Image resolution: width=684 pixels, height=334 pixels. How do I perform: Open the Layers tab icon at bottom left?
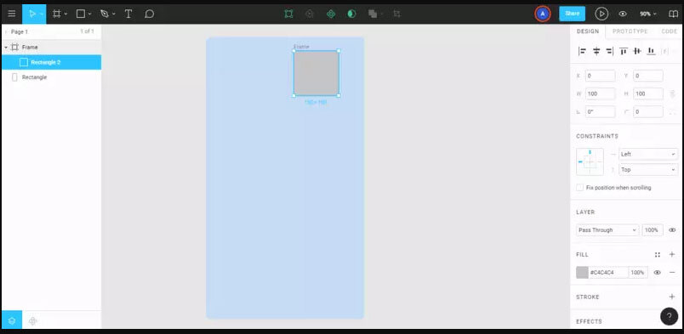click(x=12, y=321)
